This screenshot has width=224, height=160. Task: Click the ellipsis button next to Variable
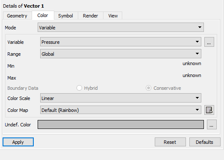209,42
